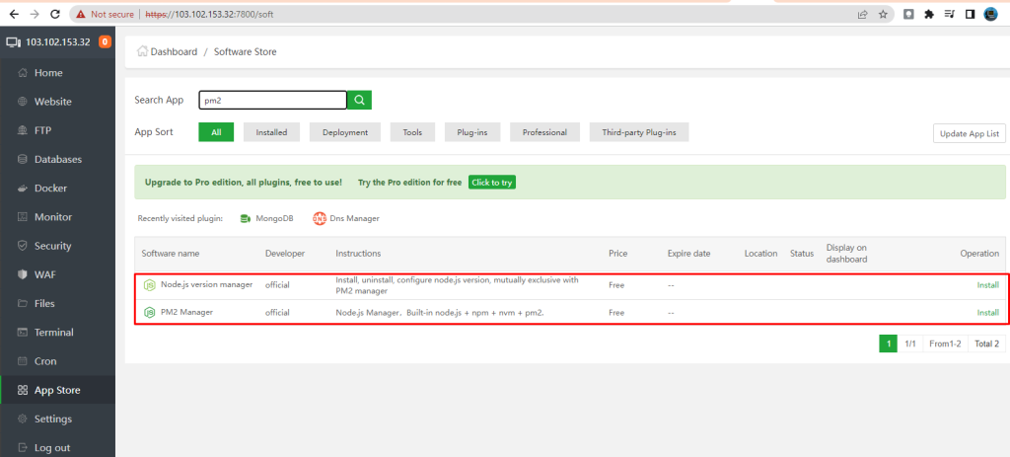This screenshot has height=457, width=1010.
Task: Click the green Click to try button
Action: 492,183
